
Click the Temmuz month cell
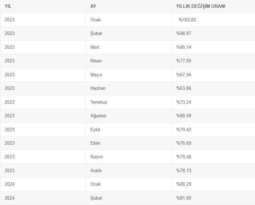99,102
